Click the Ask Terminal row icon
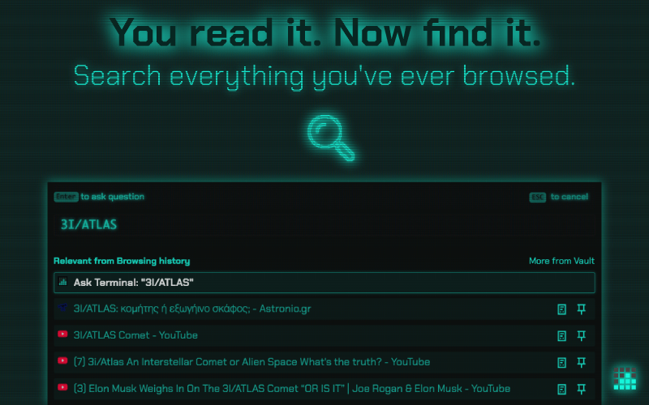649x405 pixels. point(63,282)
